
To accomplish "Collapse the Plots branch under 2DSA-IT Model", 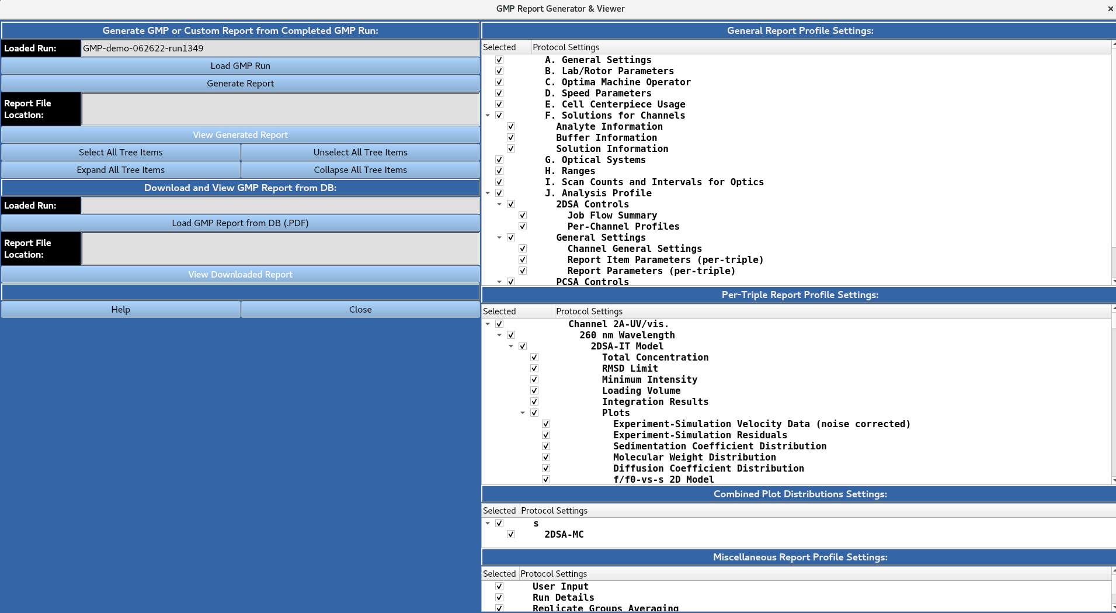I will click(523, 412).
